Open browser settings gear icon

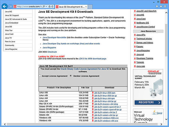165,6
